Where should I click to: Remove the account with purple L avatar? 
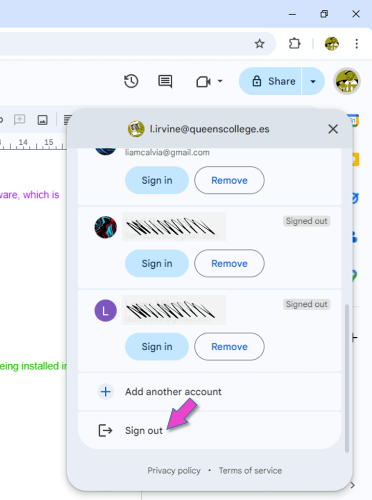coord(229,347)
